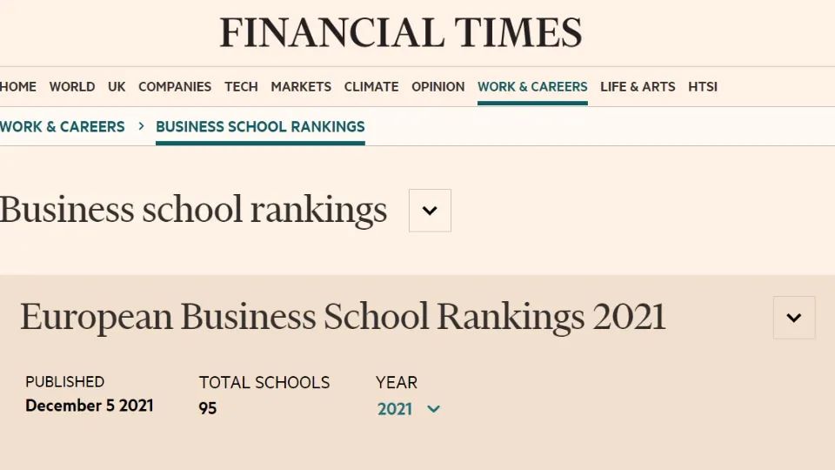Go to Markets in the navigation bar
835x470 pixels.
pyautogui.click(x=301, y=86)
